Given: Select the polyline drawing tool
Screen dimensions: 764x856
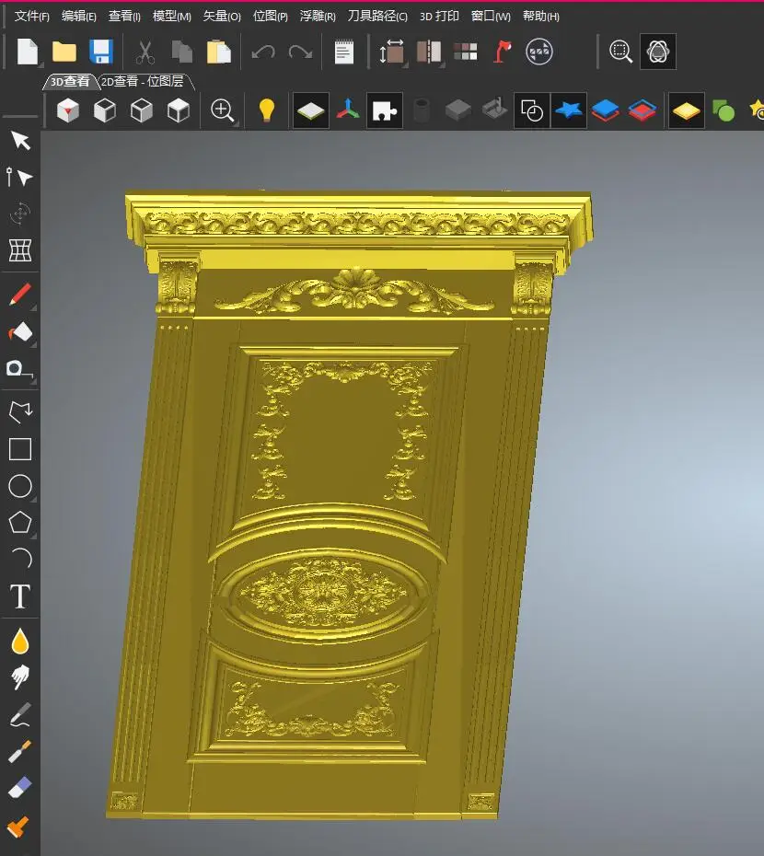Looking at the screenshot, I should [x=20, y=411].
